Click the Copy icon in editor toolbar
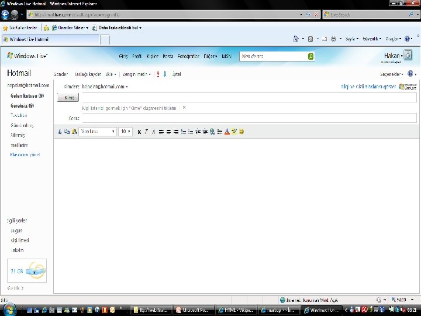 point(67,132)
